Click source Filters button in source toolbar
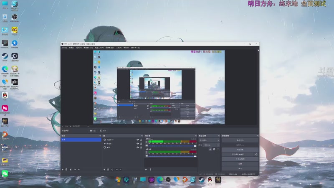This screenshot has height=188, width=334. coord(103,131)
